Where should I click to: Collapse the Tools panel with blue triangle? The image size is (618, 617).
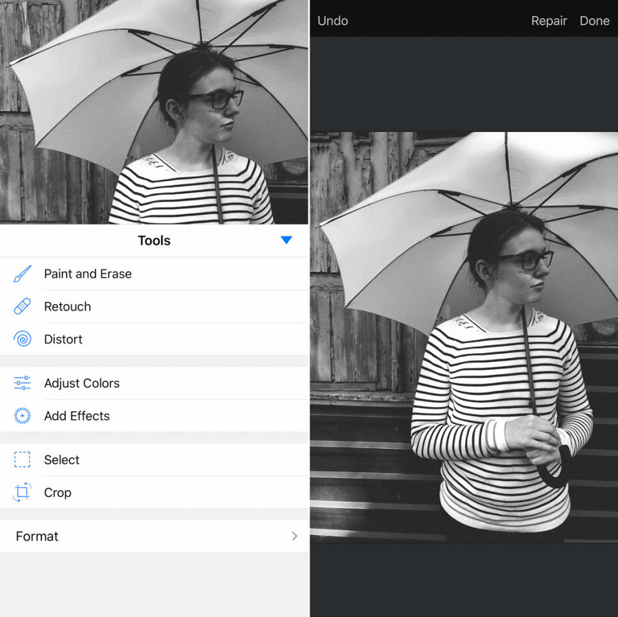[286, 240]
